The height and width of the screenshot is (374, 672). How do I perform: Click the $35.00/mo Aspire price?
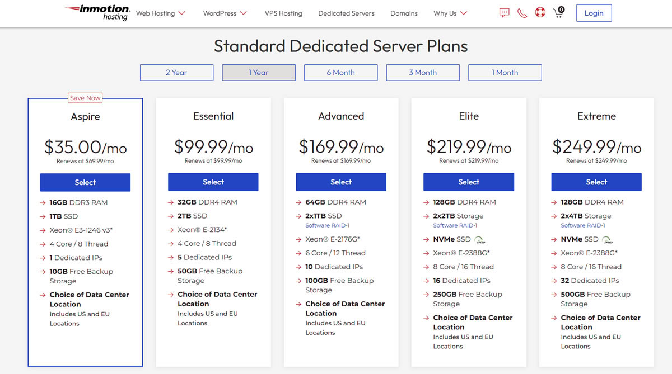coord(85,147)
